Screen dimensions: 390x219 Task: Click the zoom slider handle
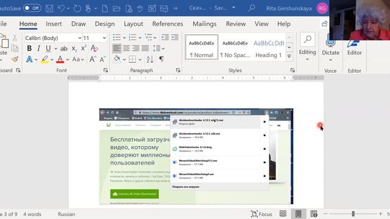click(x=353, y=214)
